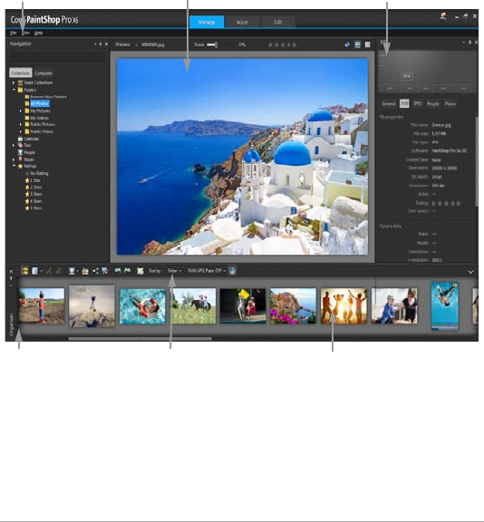Open the RAW/JPG Pairs OFF dropdown
484x522 pixels.
[x=207, y=271]
